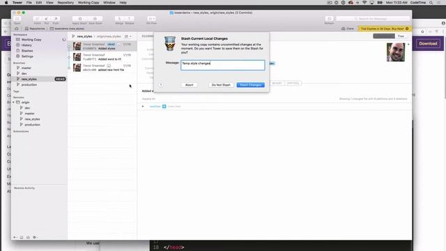Select the local production branch
Viewport: 446px width, 251px height.
pos(39,85)
